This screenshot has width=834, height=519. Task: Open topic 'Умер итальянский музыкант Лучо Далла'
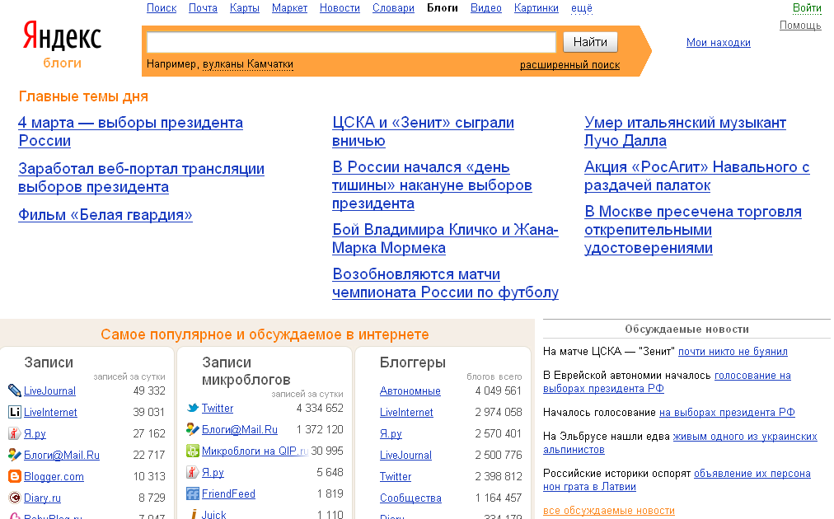coord(685,131)
